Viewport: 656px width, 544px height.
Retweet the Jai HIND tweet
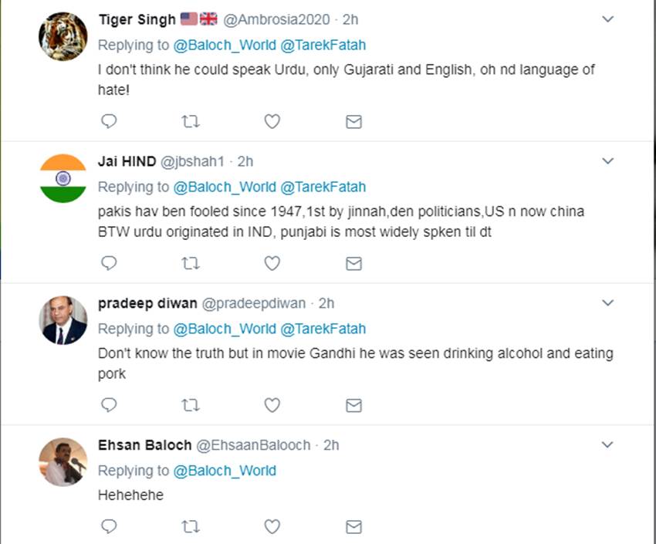click(x=190, y=263)
